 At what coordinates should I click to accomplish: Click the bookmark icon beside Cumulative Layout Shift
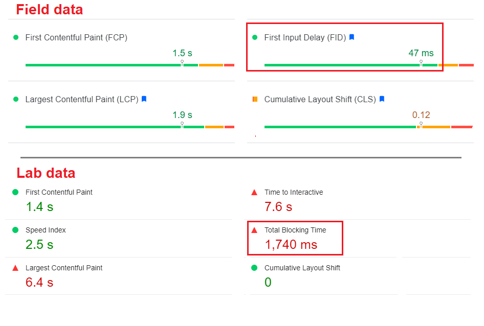pyautogui.click(x=381, y=99)
